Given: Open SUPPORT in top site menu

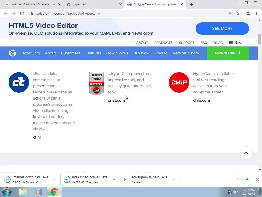Looking at the screenshot, I should tap(187, 43).
